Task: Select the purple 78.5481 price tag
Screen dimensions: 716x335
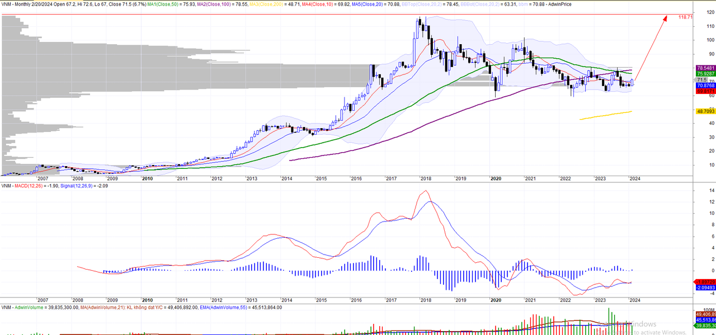Action: pos(705,67)
